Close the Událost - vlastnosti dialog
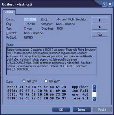 tap(110, 4)
